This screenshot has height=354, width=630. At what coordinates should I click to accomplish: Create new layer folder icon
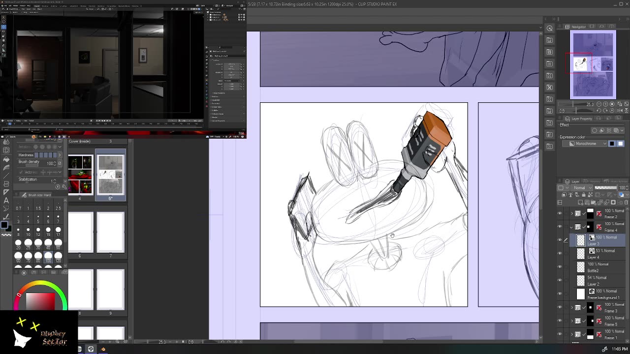[593, 202]
